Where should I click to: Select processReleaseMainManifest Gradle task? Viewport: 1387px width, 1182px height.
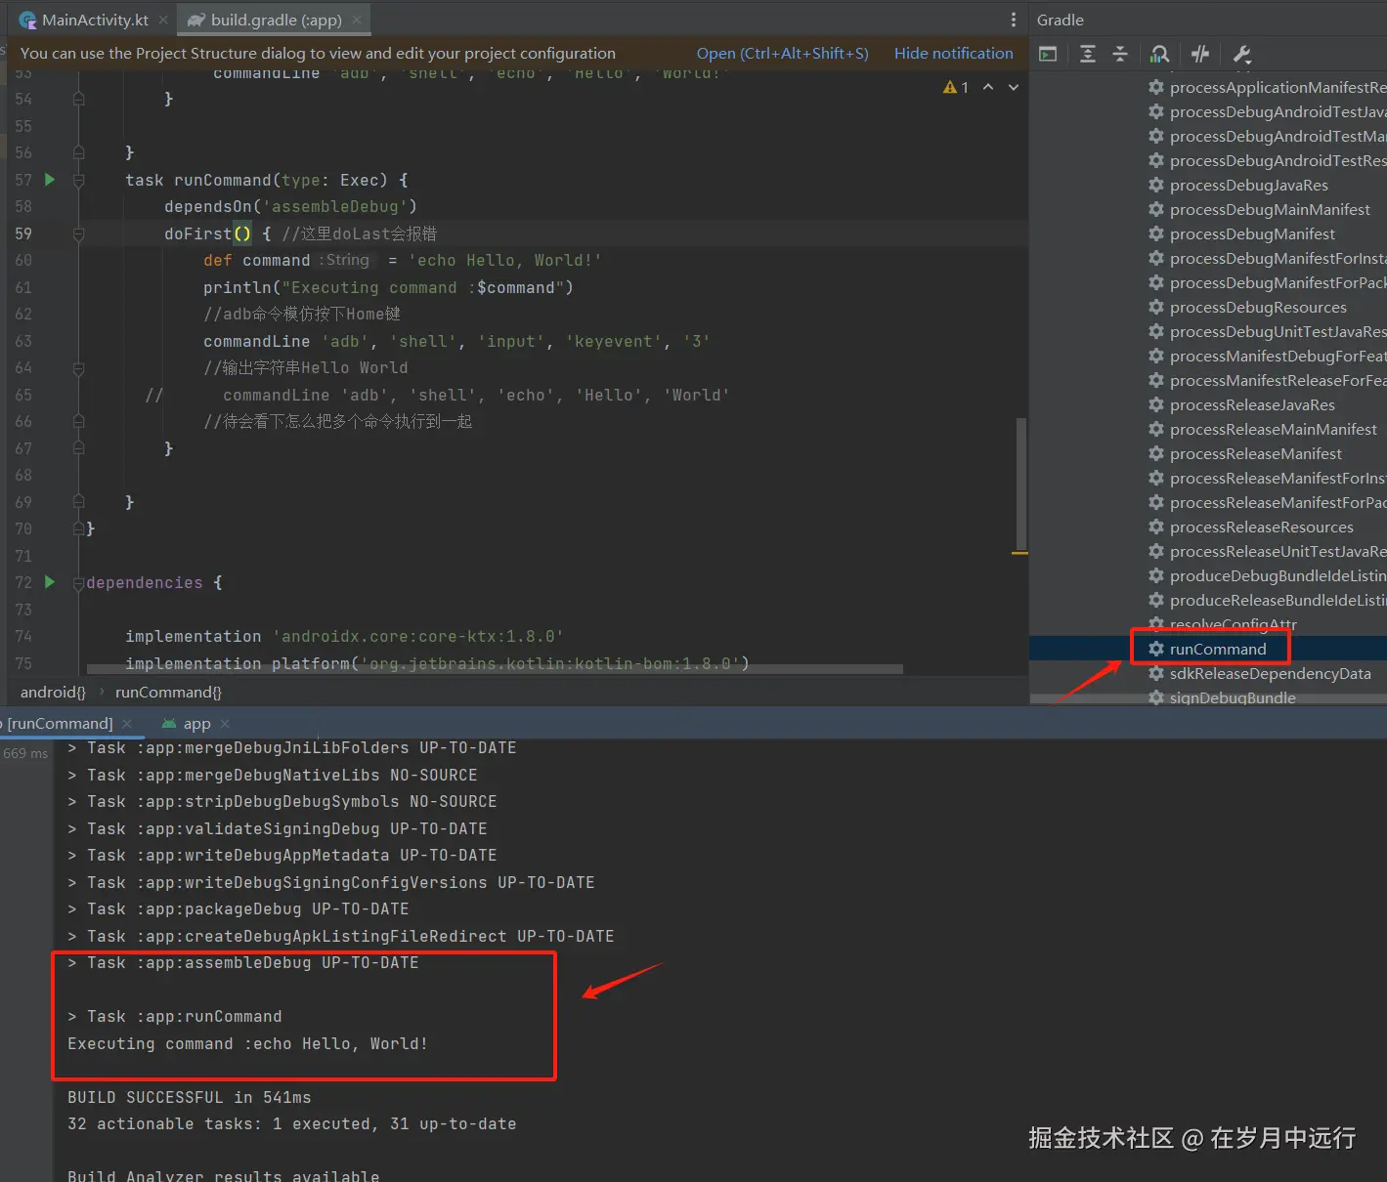pos(1273,429)
